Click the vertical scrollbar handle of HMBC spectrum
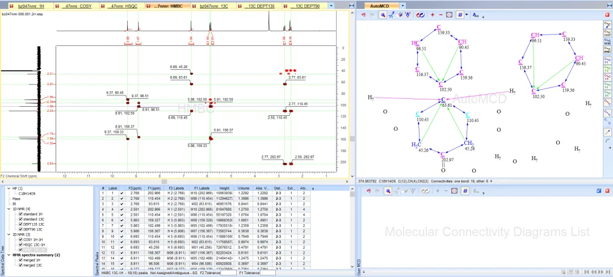613x277 pixels. coord(352,138)
